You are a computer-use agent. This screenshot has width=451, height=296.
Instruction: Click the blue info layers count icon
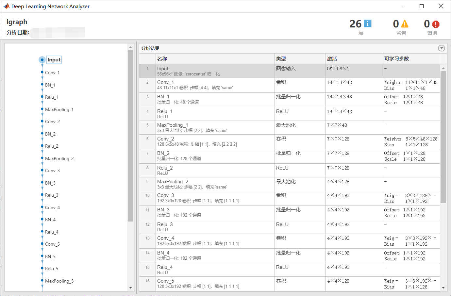[x=368, y=24]
